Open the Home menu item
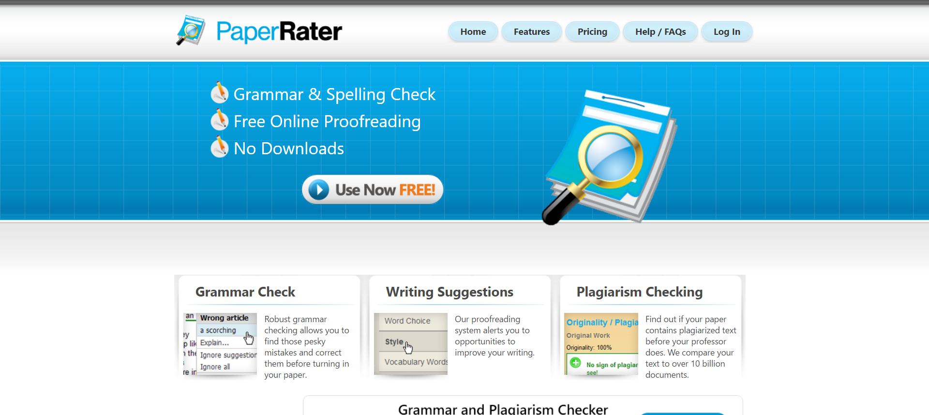Screen dimensions: 929x415 pyautogui.click(x=473, y=32)
